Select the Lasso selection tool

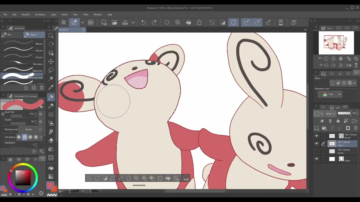[x=51, y=70]
